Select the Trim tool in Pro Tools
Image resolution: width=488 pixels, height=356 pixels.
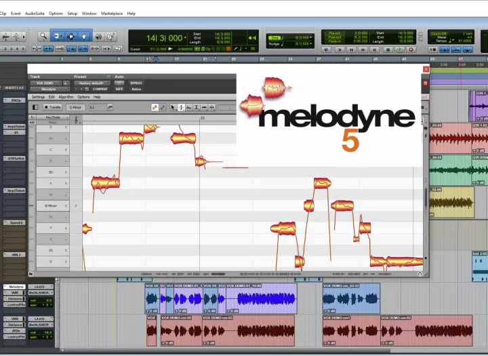pos(57,37)
